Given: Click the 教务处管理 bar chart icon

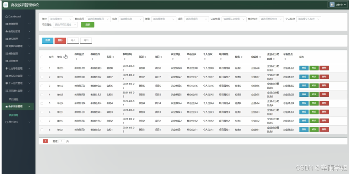Looking at the screenshot, I should click(7, 31).
